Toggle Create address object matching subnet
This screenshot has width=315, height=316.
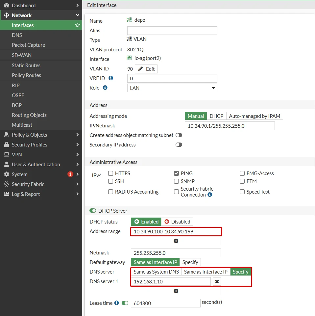pos(179,135)
